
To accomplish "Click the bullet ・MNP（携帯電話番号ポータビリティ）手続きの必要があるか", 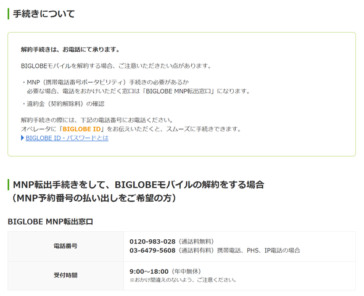I will [105, 82].
